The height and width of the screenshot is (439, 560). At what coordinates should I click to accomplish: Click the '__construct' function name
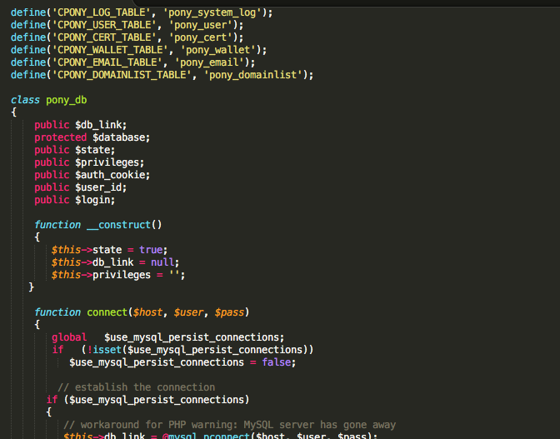(x=119, y=225)
